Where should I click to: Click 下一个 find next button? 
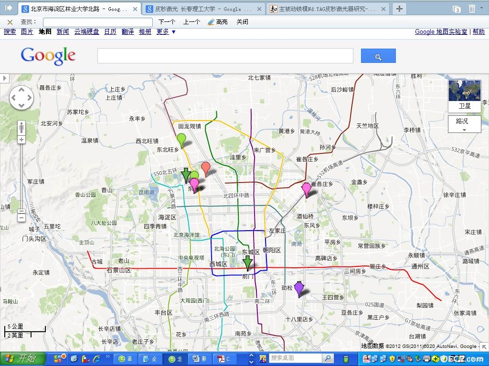(167, 22)
